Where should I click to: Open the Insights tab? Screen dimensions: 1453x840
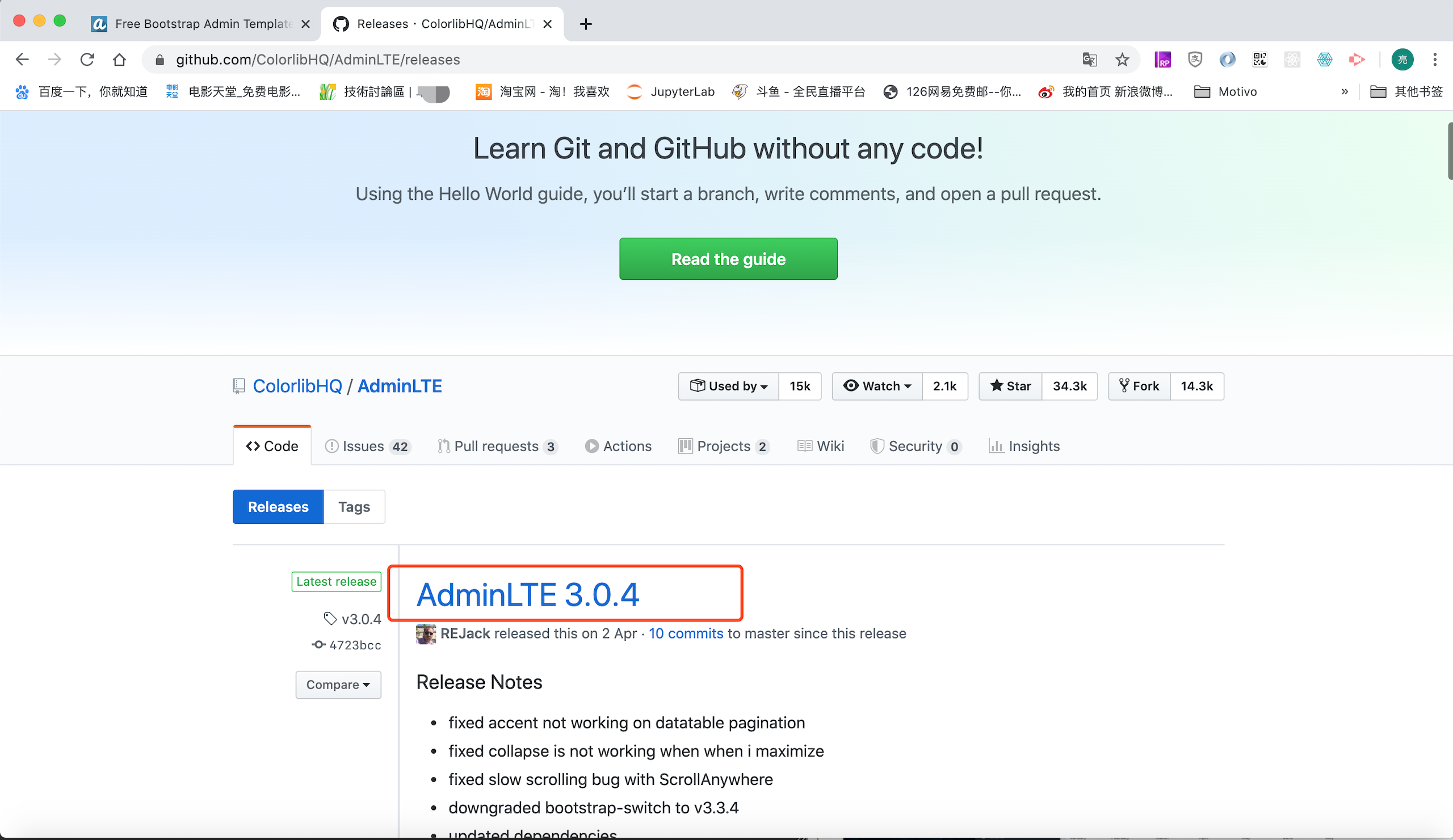click(x=1024, y=446)
